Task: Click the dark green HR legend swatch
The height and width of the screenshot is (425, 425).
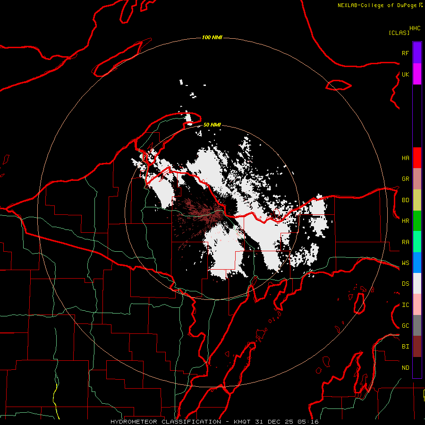Action: click(417, 221)
